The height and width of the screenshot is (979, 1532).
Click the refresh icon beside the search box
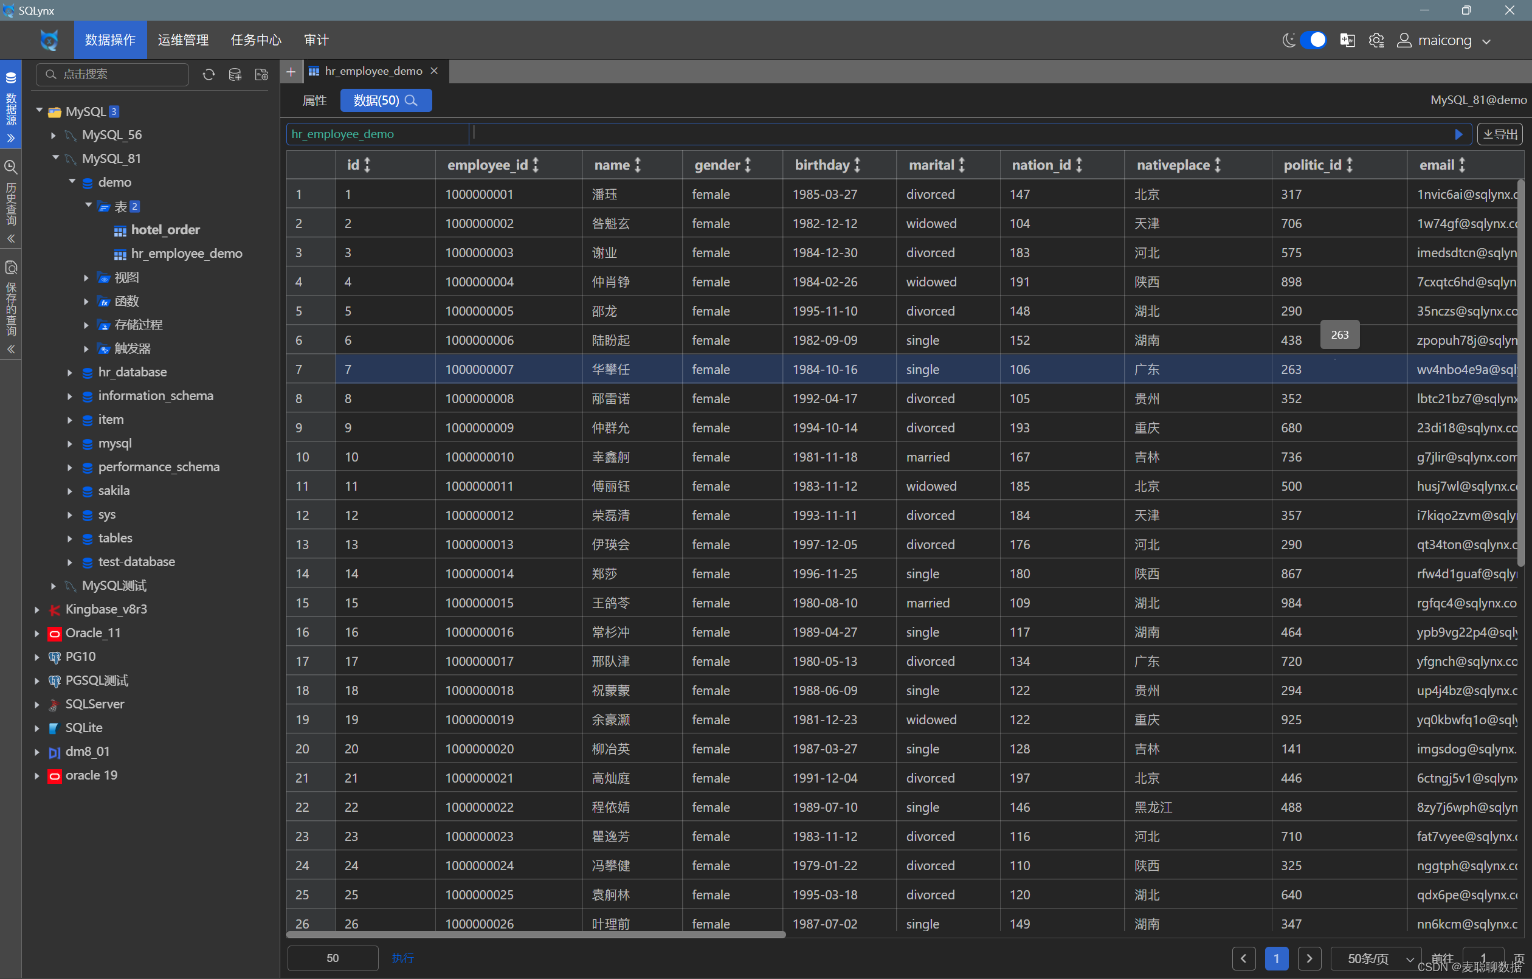click(209, 74)
